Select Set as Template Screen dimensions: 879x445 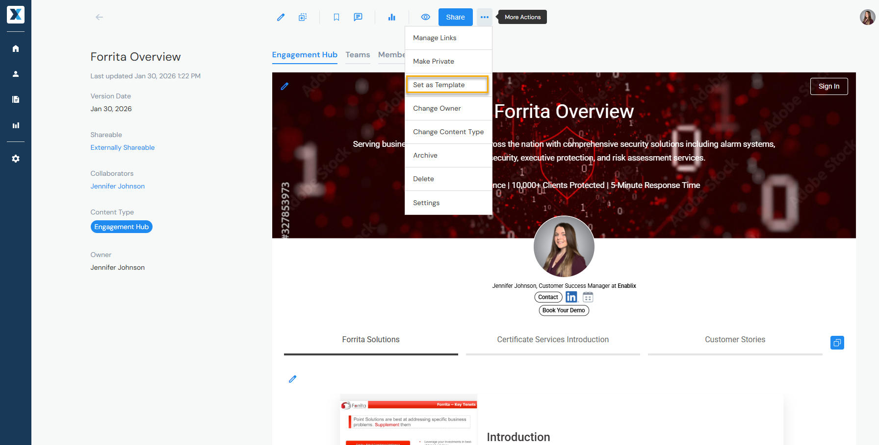click(447, 85)
